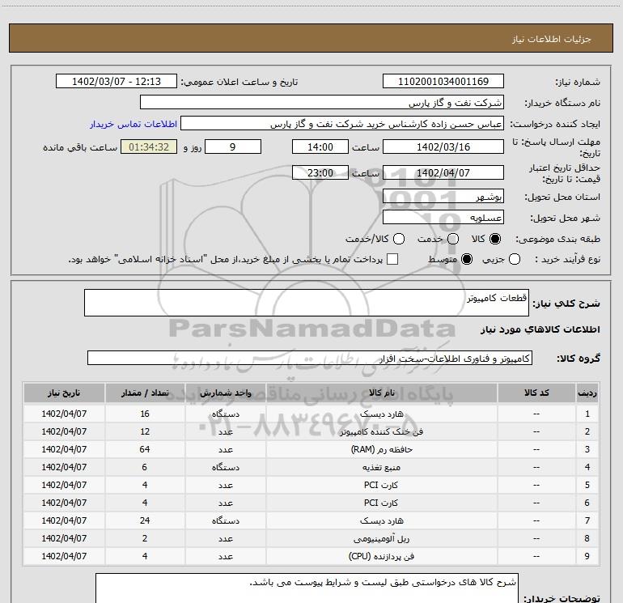Open the اطلاعات تماس خریدار link
This screenshot has height=603, width=623.
(x=133, y=124)
